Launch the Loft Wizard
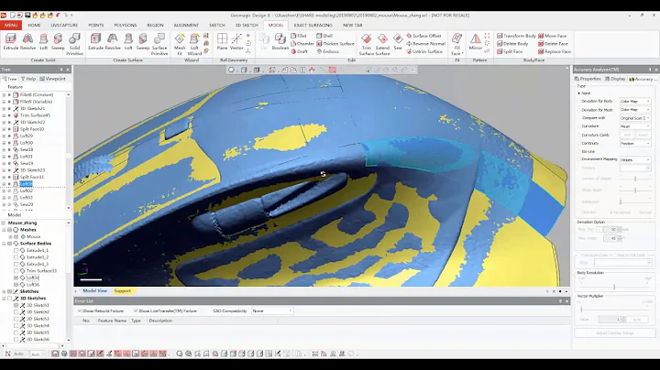 tap(194, 44)
